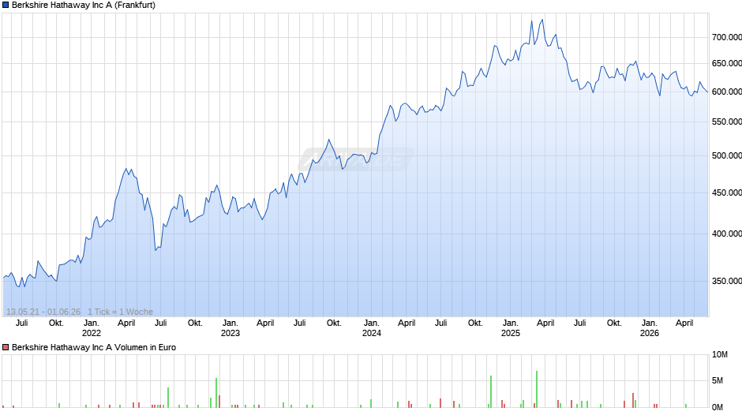The image size is (742, 415).
Task: Click the 350.000 price axis label
Action: tap(727, 281)
